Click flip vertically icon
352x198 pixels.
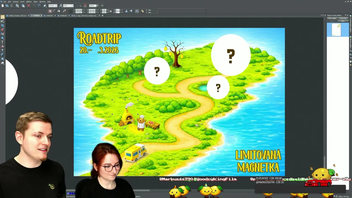coord(131,11)
